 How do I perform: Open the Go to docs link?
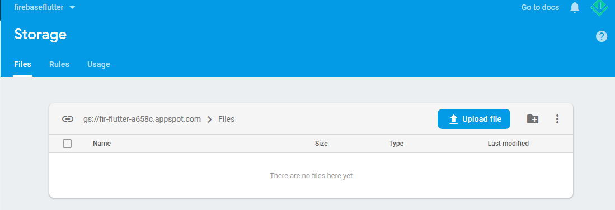click(540, 7)
